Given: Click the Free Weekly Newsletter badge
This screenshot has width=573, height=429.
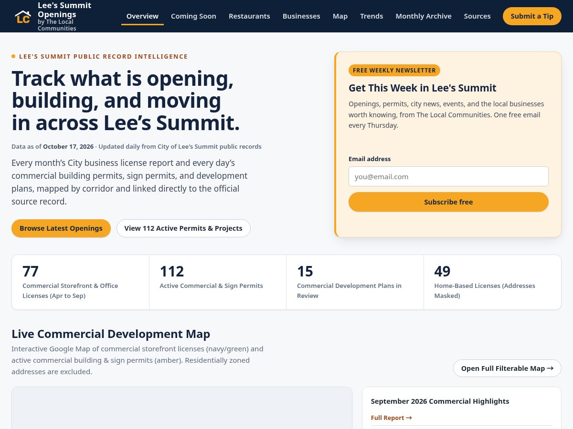Looking at the screenshot, I should tap(394, 71).
